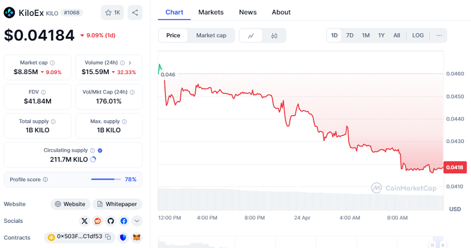
Task: Select the line chart view
Action: click(x=251, y=35)
